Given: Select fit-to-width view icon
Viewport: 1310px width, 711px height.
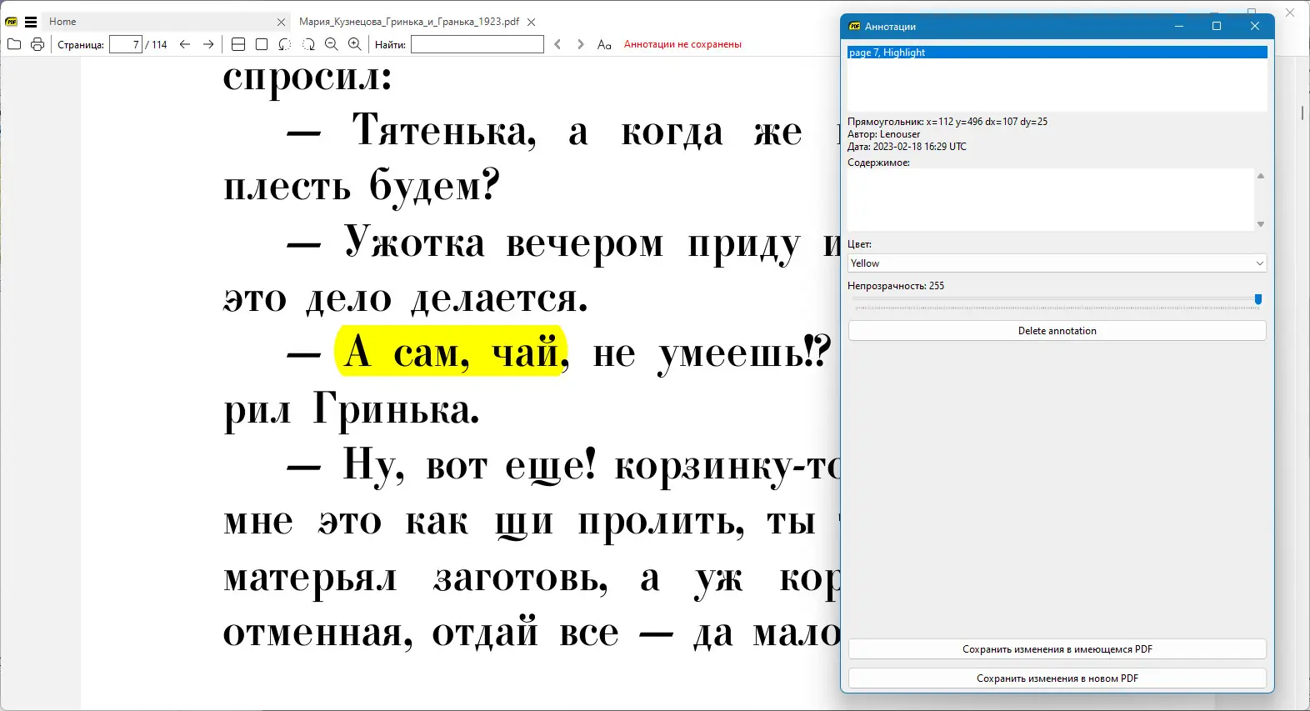Looking at the screenshot, I should [x=238, y=44].
